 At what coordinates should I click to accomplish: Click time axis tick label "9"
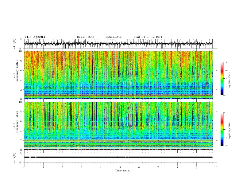(196, 167)
